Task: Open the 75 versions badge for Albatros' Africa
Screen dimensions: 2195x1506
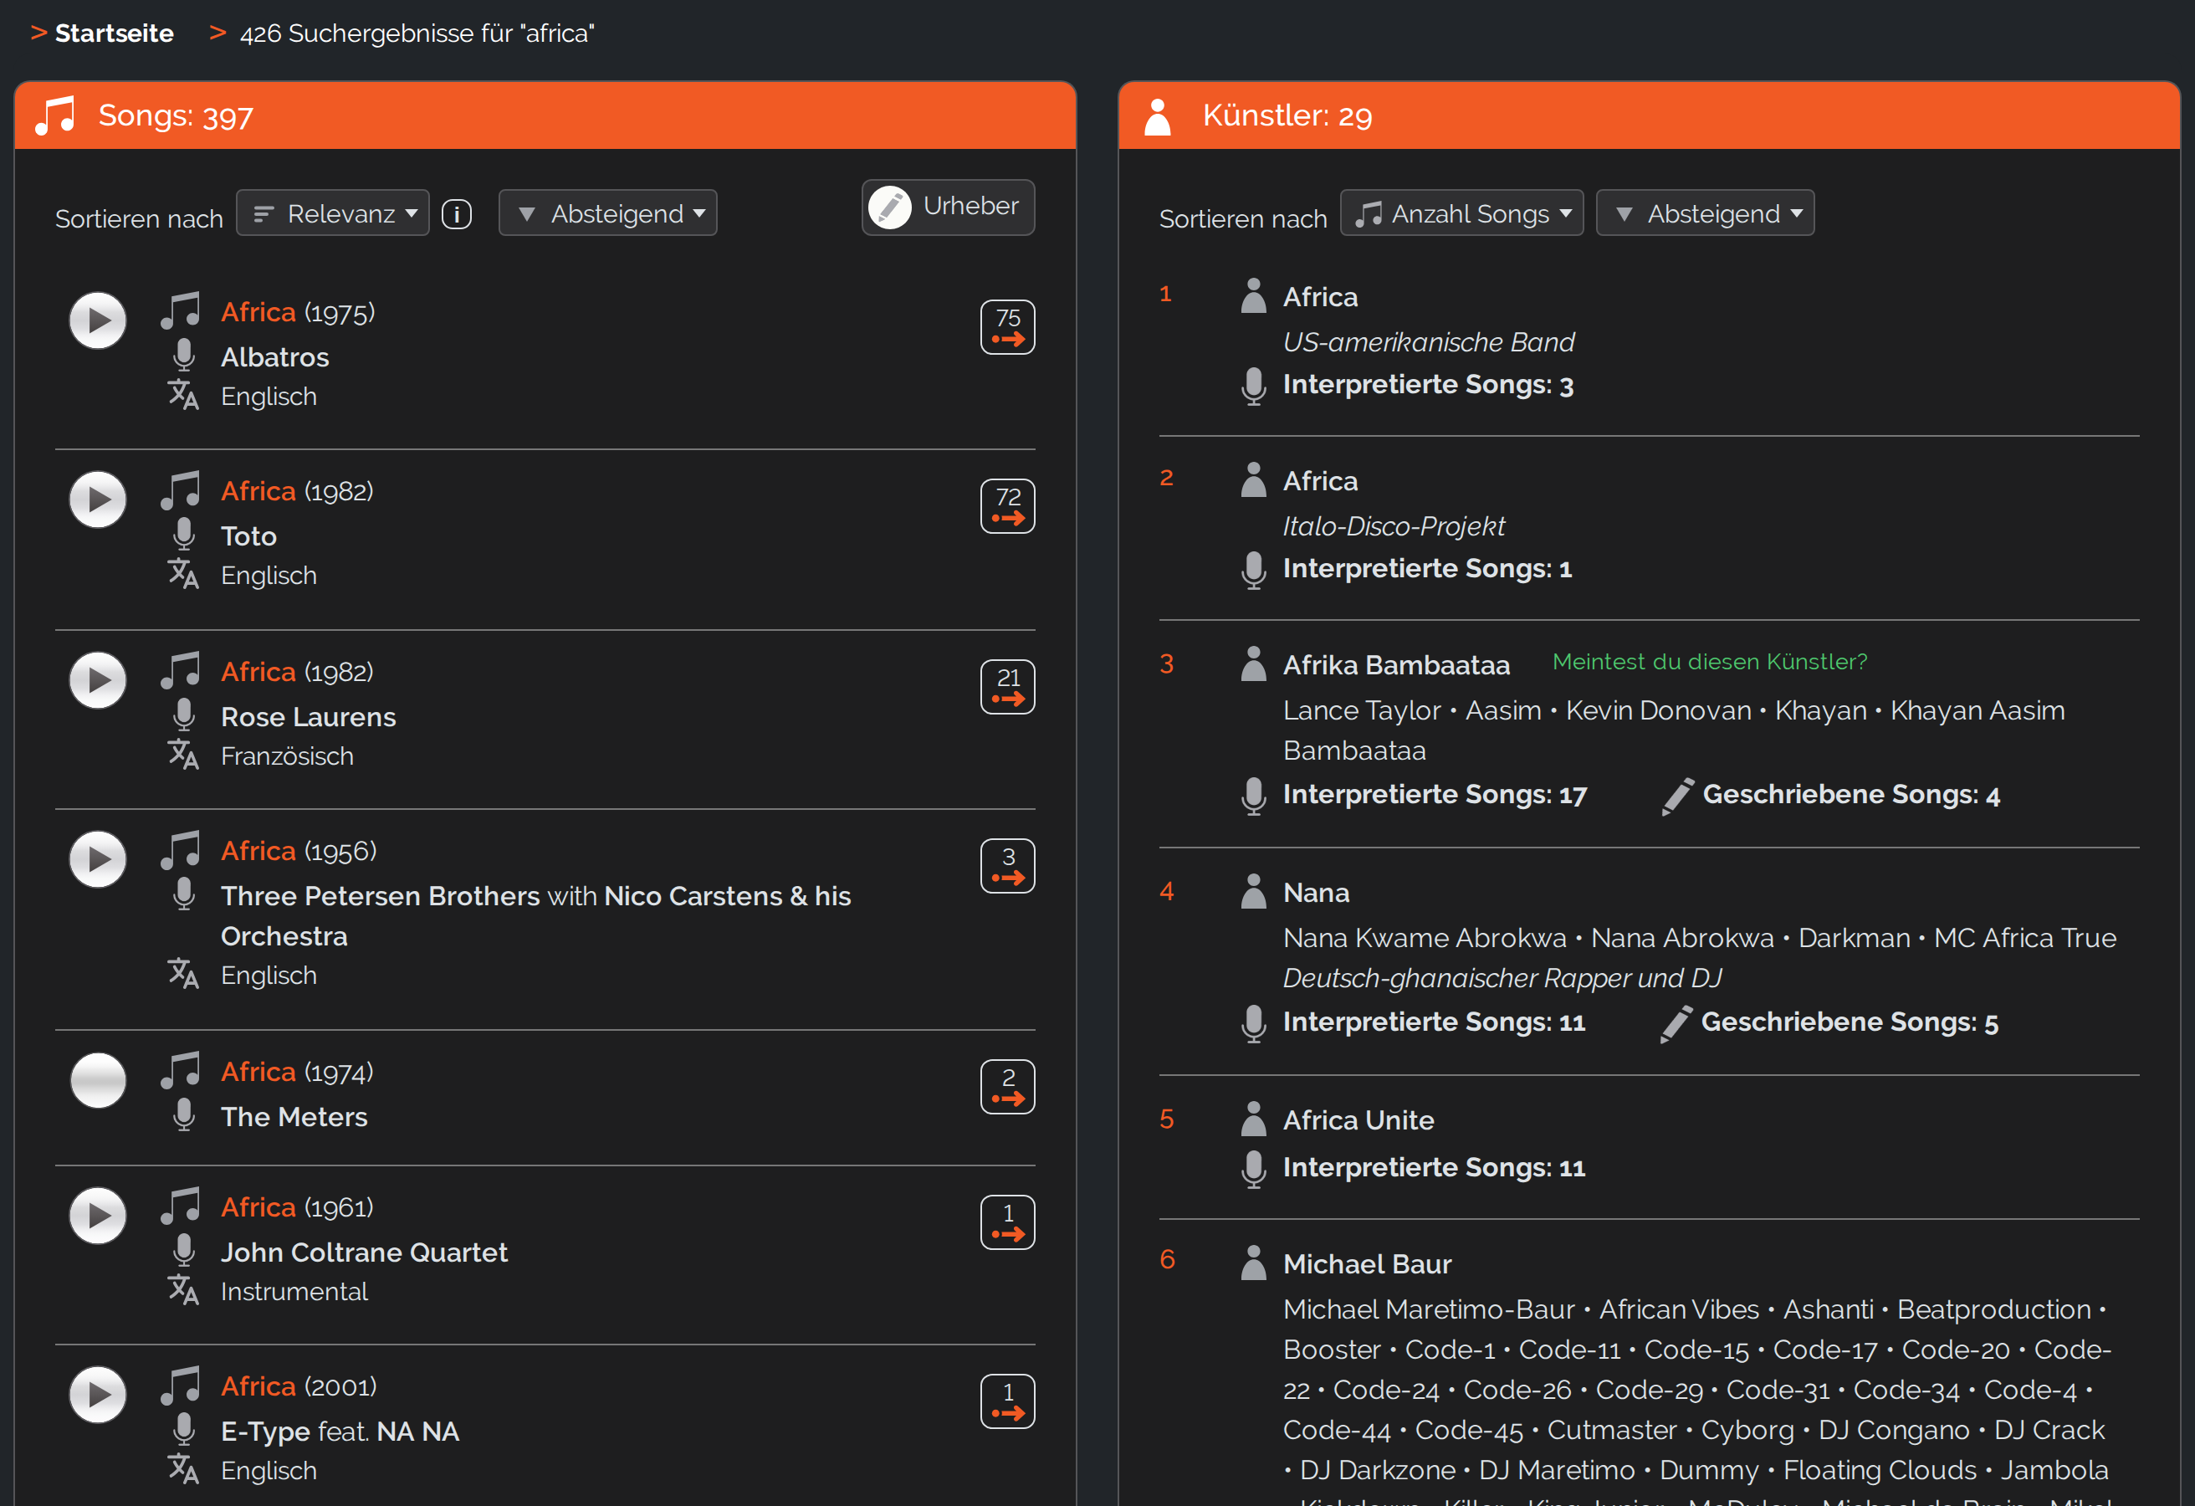Action: coord(1008,327)
